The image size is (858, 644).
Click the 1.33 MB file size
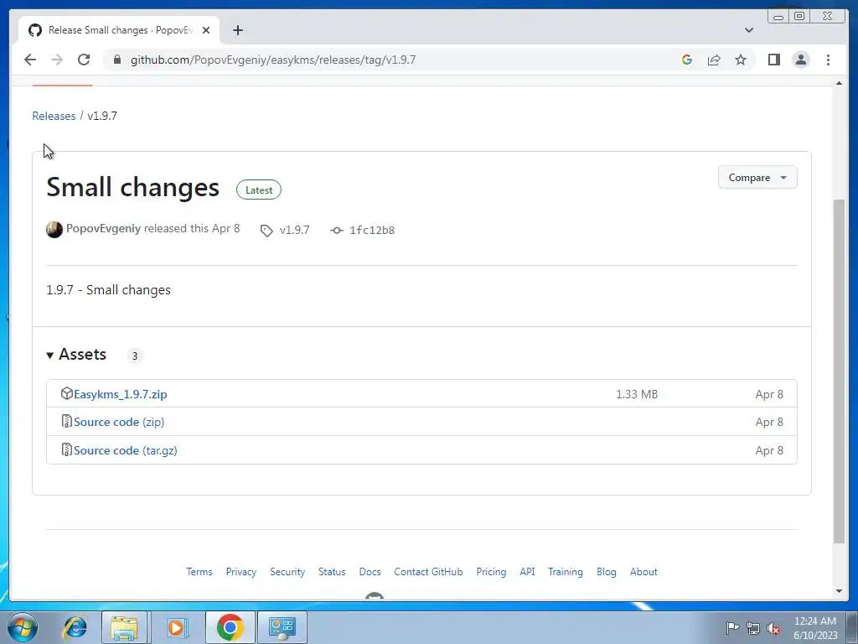pyautogui.click(x=637, y=394)
